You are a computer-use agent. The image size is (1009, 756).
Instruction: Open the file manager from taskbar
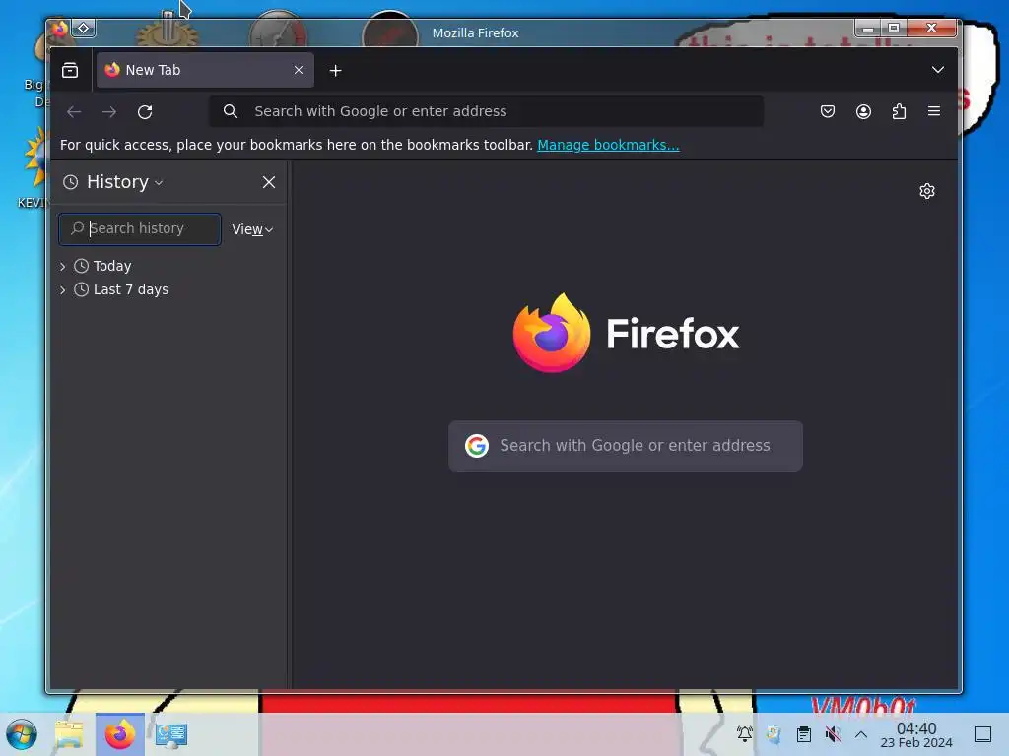70,734
